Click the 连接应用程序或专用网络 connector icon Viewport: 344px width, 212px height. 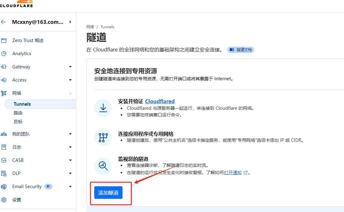pos(103,137)
